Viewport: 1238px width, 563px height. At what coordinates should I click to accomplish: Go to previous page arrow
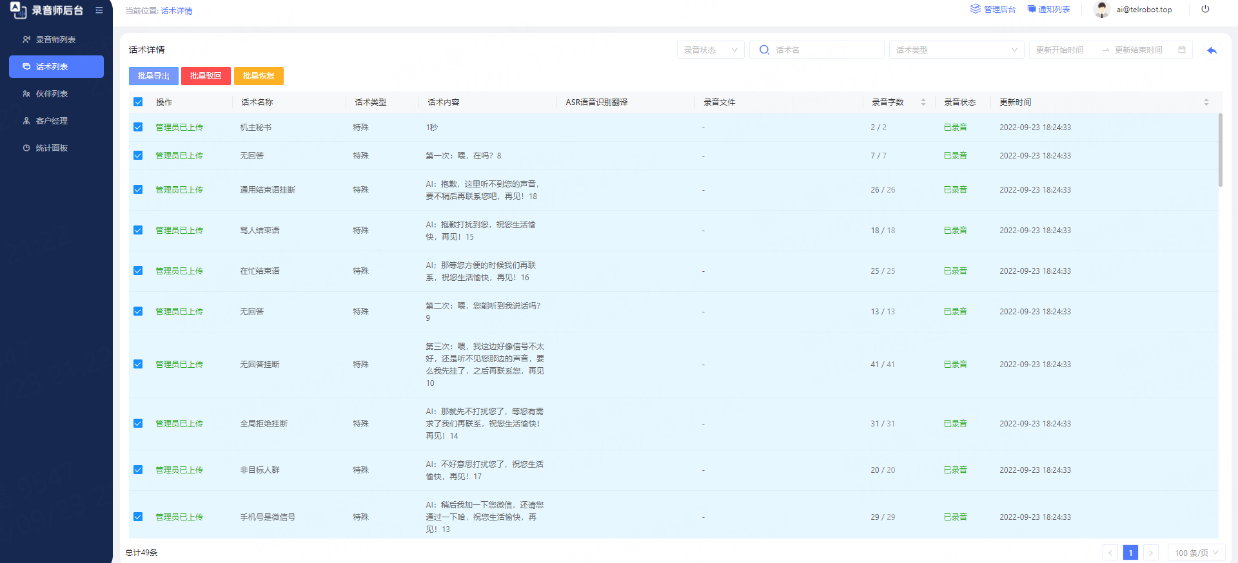[x=1110, y=553]
